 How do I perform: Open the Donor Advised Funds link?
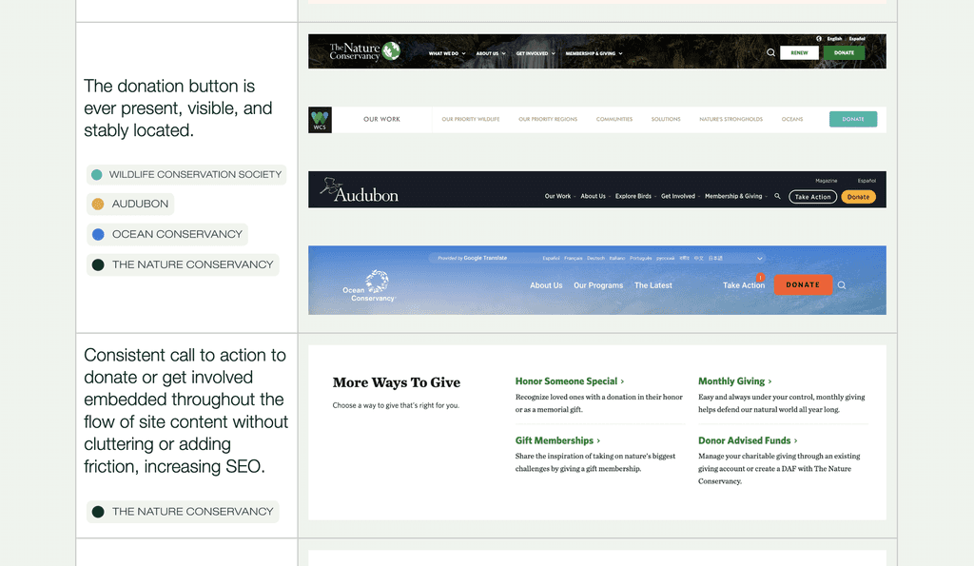(x=748, y=440)
